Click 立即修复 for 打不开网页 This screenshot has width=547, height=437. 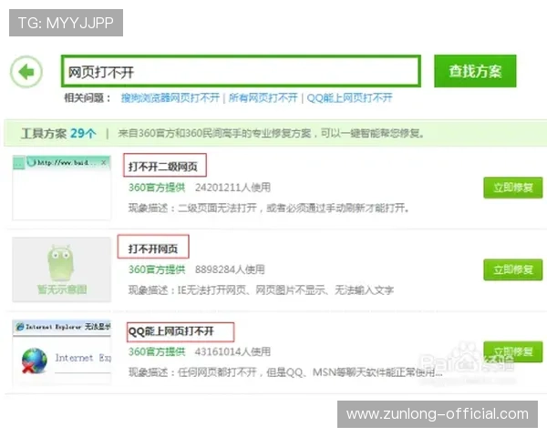[x=512, y=269]
